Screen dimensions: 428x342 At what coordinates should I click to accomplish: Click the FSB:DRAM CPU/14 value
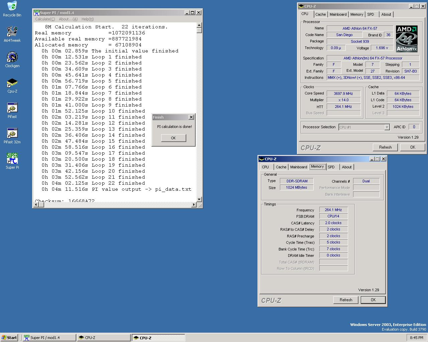tap(333, 216)
